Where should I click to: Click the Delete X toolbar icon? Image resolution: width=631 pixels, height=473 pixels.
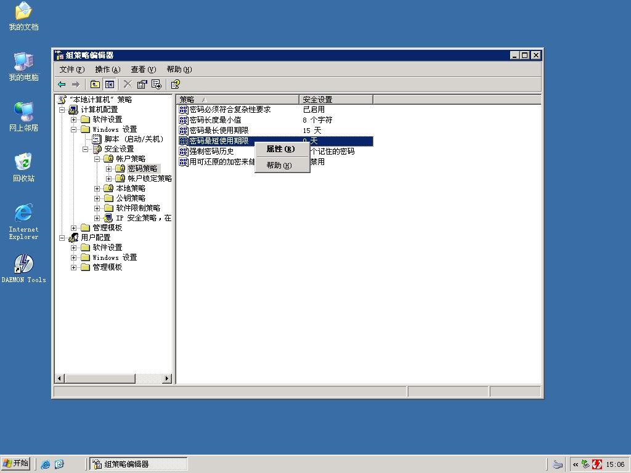(x=128, y=84)
